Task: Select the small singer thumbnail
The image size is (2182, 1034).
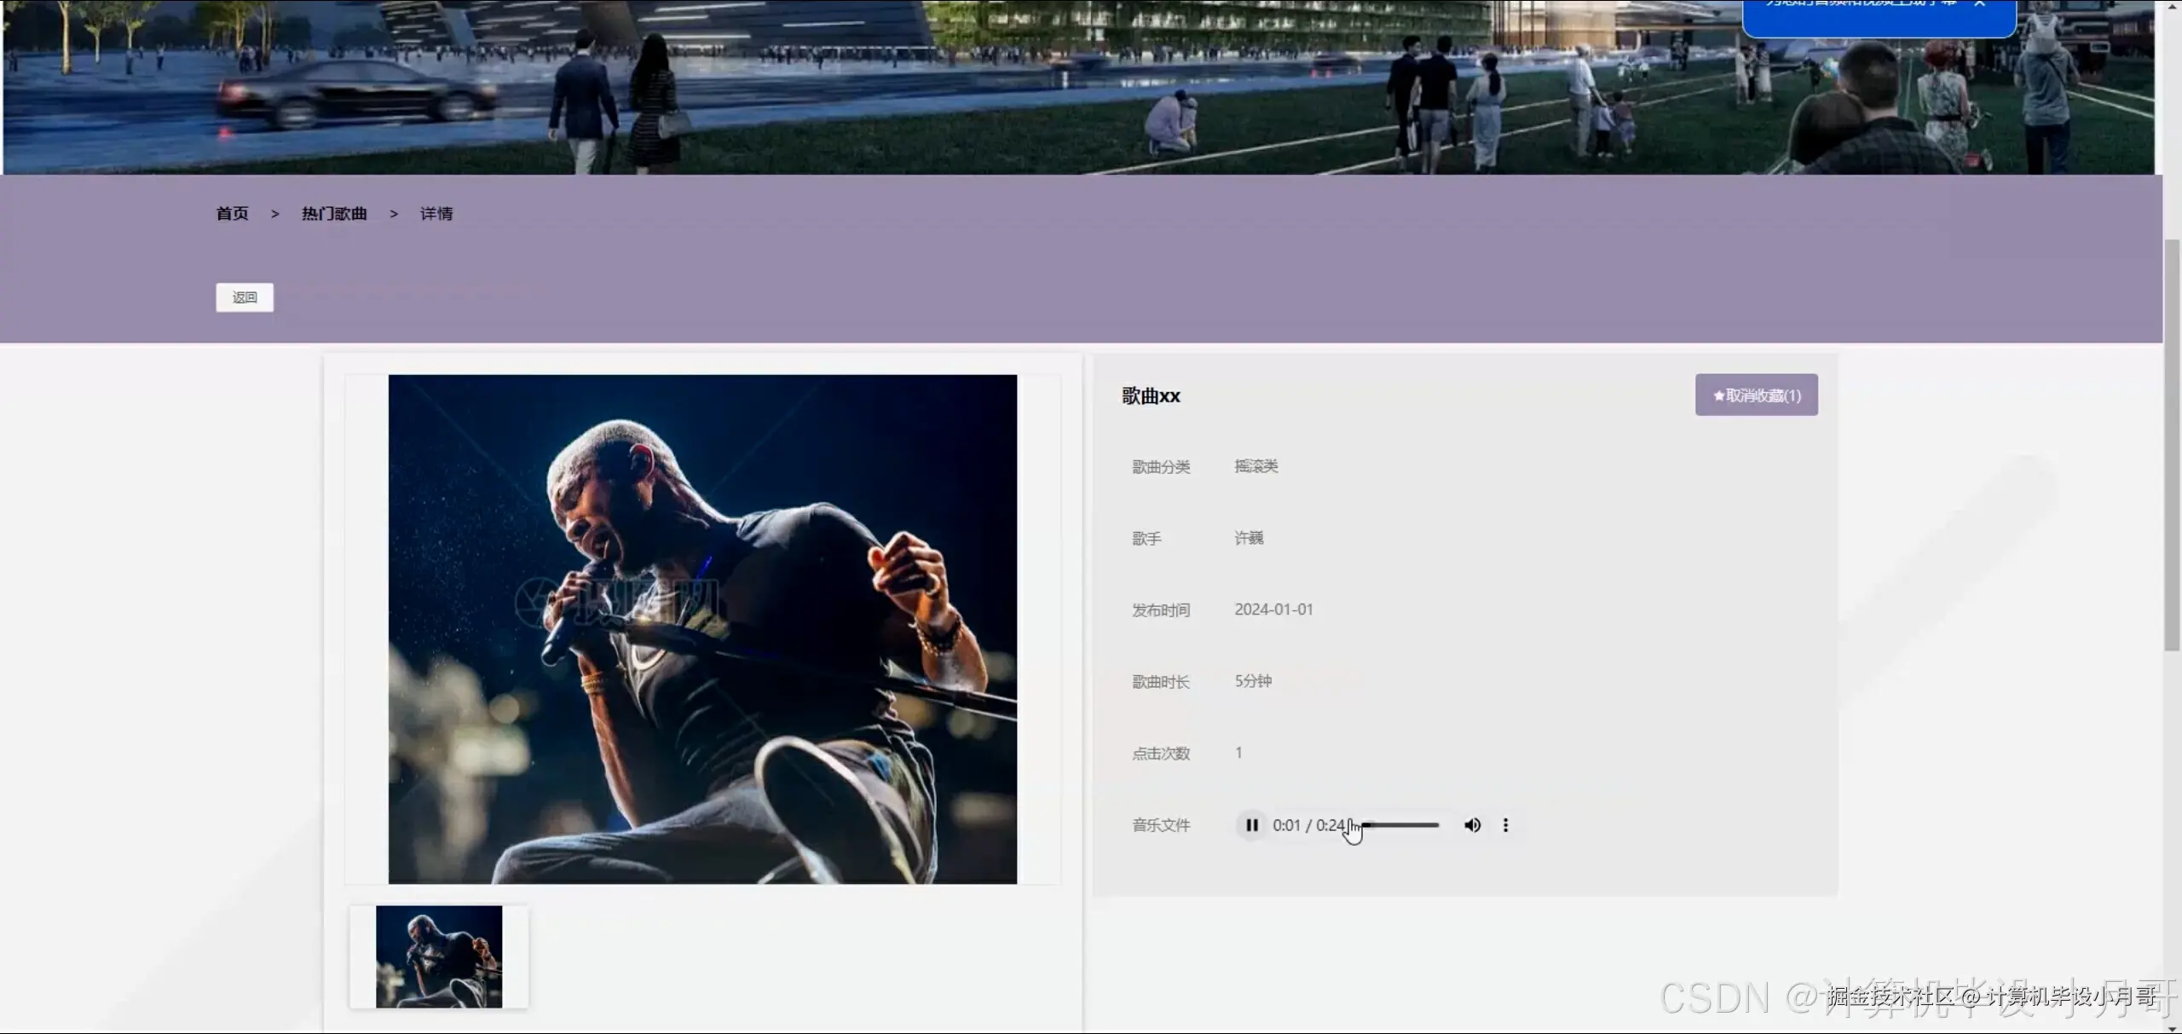Action: point(439,956)
